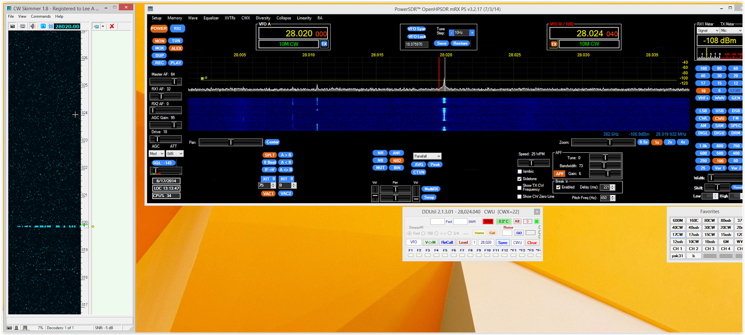This screenshot has width=745, height=335.
Task: Check Show TX CW Frequency checkbox
Action: pos(520,187)
